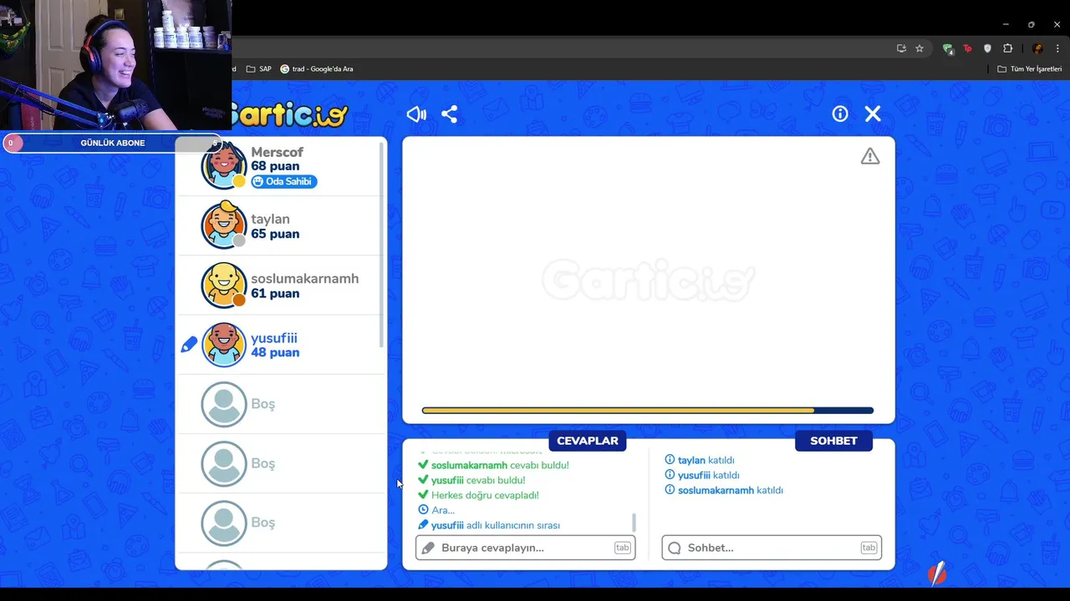The image size is (1070, 601).
Task: Open the 'trad - Google'da Ara' bookmark
Action: [x=317, y=69]
